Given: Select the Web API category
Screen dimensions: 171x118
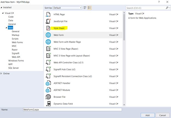Looking at the screenshot, I should click(x=16, y=57).
